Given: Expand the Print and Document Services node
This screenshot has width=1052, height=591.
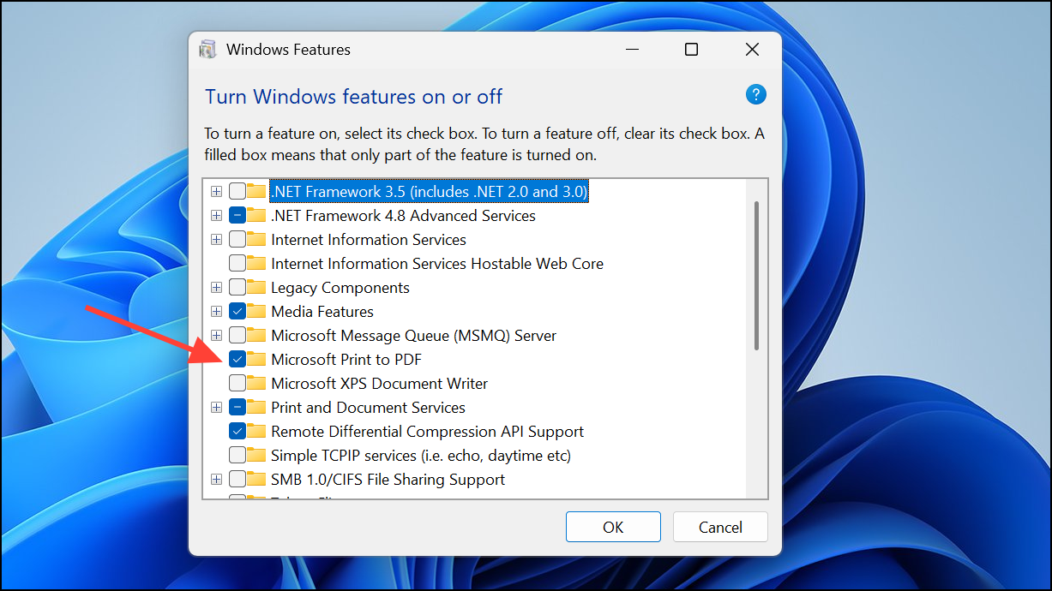Looking at the screenshot, I should pos(216,408).
